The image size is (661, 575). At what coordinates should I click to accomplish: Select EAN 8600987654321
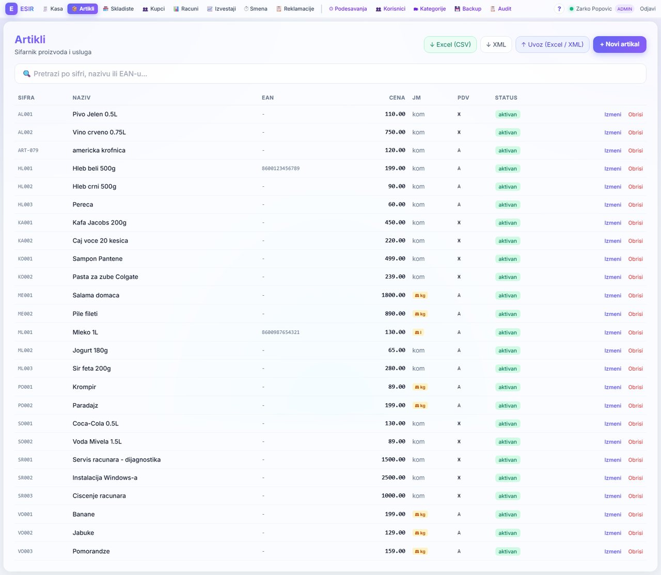(x=280, y=332)
